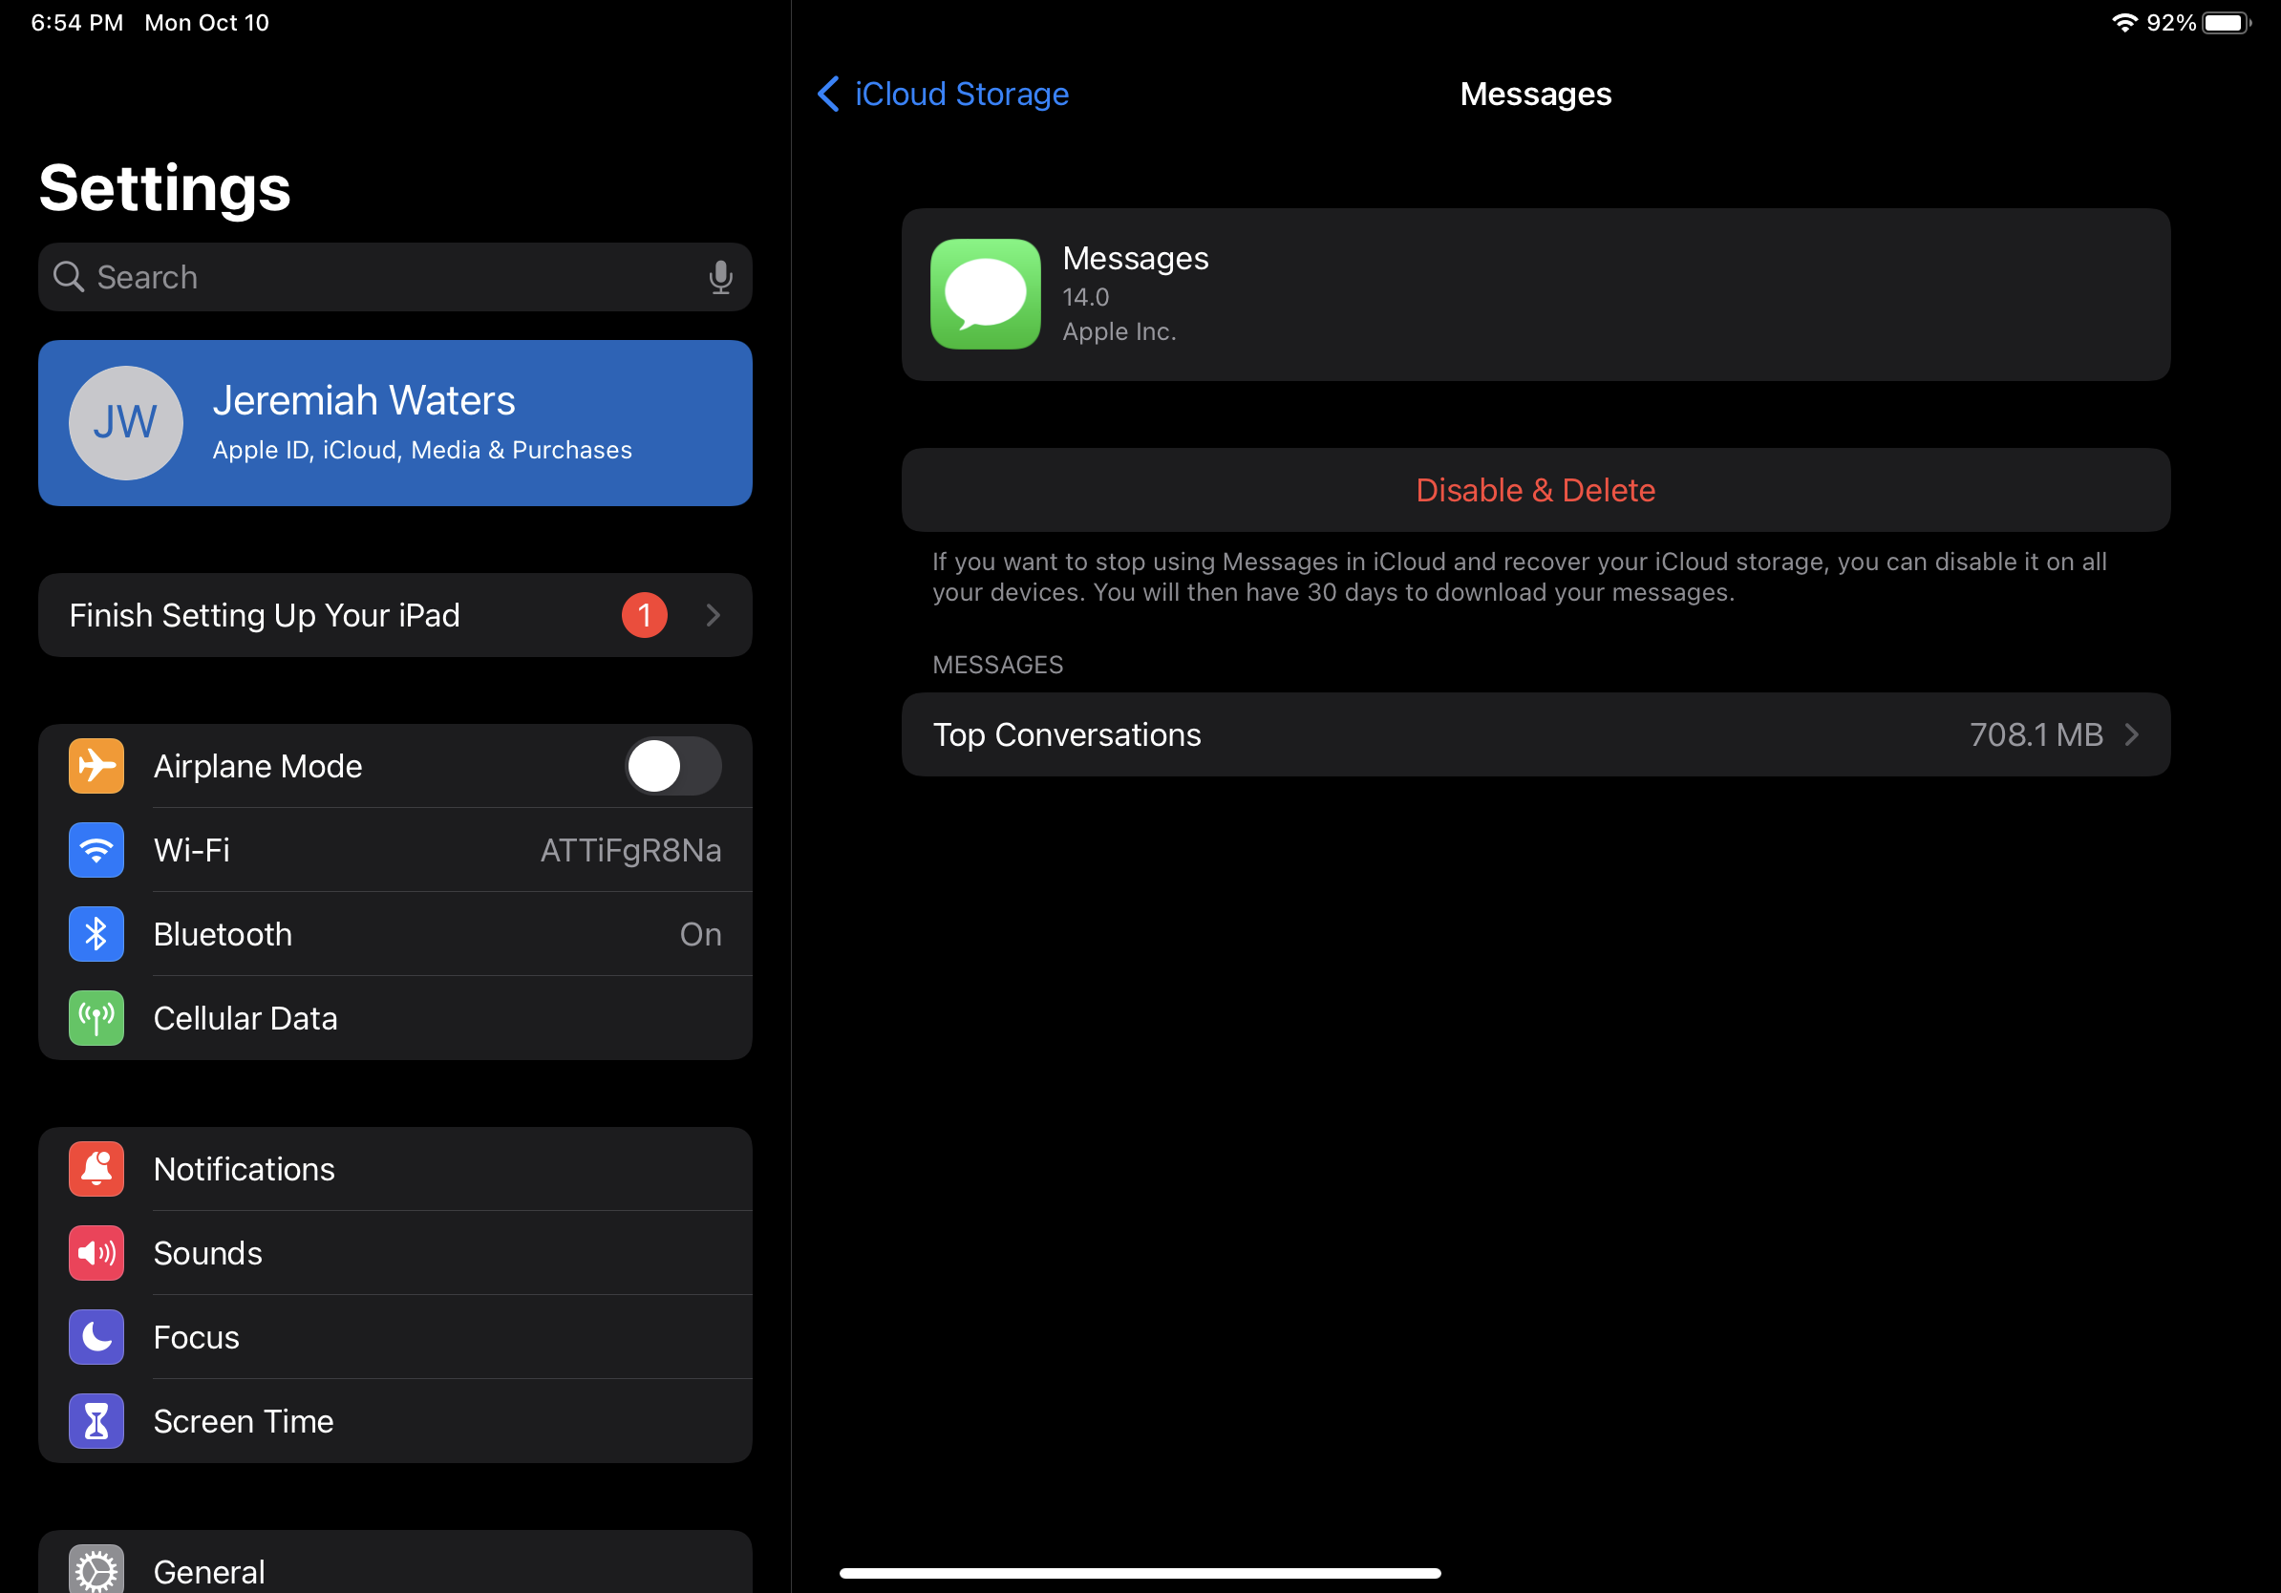Image resolution: width=2281 pixels, height=1593 pixels.
Task: Open Jeremiah Waters Apple ID settings
Action: click(x=395, y=423)
